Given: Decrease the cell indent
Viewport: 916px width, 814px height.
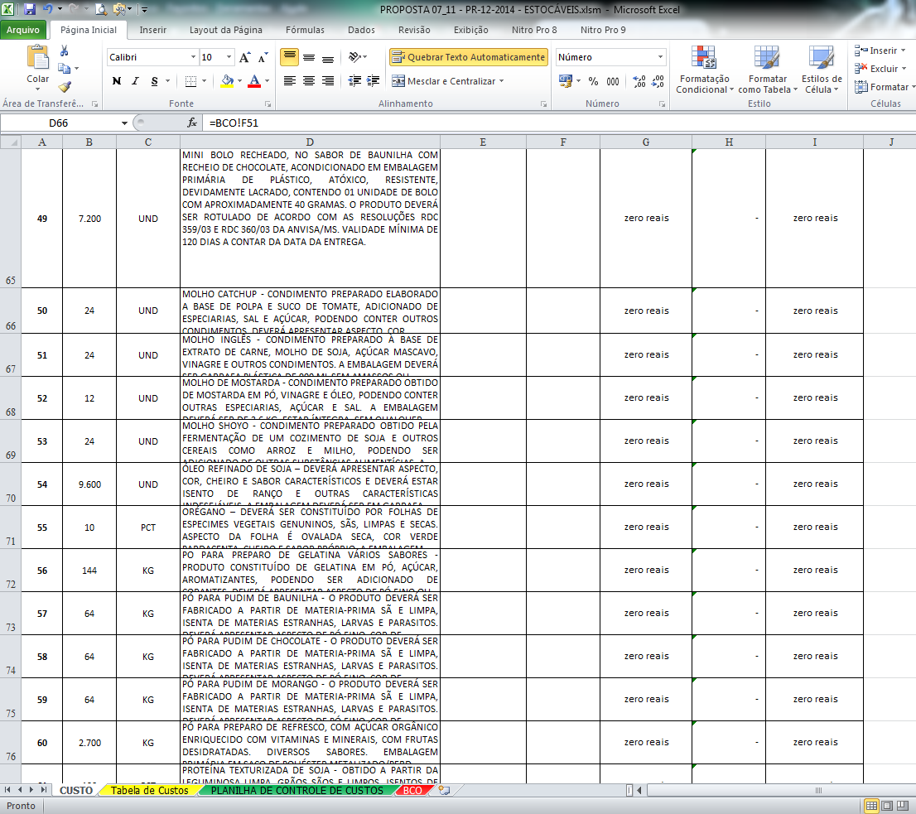Looking at the screenshot, I should [354, 81].
